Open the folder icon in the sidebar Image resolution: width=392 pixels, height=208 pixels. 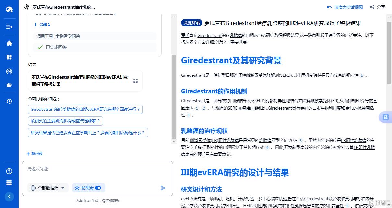point(9,85)
